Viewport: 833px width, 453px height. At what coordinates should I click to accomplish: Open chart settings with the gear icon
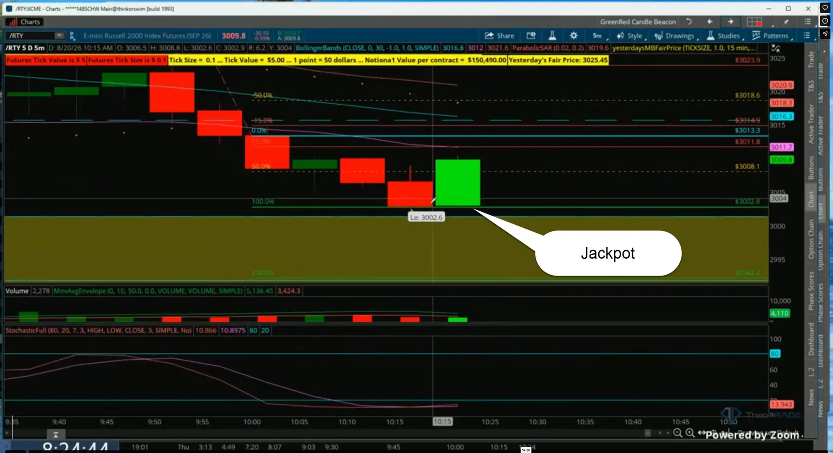pyautogui.click(x=574, y=36)
